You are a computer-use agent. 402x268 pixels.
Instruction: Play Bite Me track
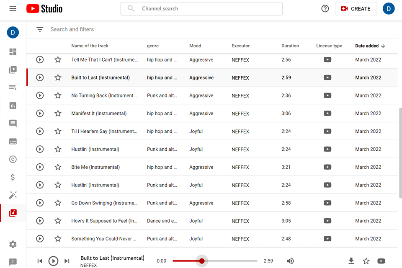point(40,167)
